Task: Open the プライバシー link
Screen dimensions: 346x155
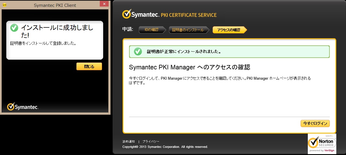Action: (x=151, y=141)
